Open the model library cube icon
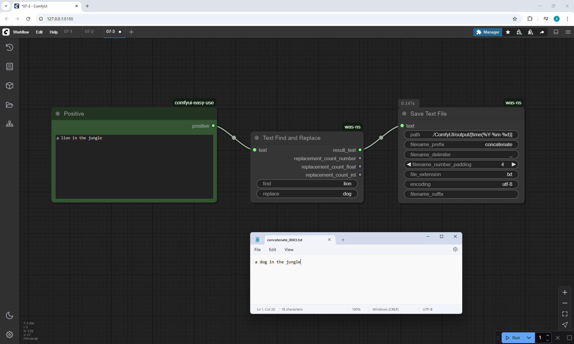This screenshot has height=344, width=574. (x=10, y=86)
